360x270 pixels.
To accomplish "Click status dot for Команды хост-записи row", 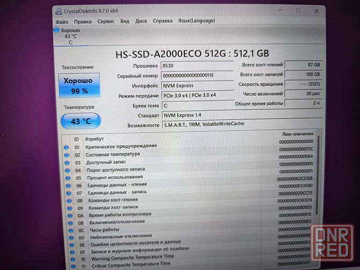I will coord(70,209).
